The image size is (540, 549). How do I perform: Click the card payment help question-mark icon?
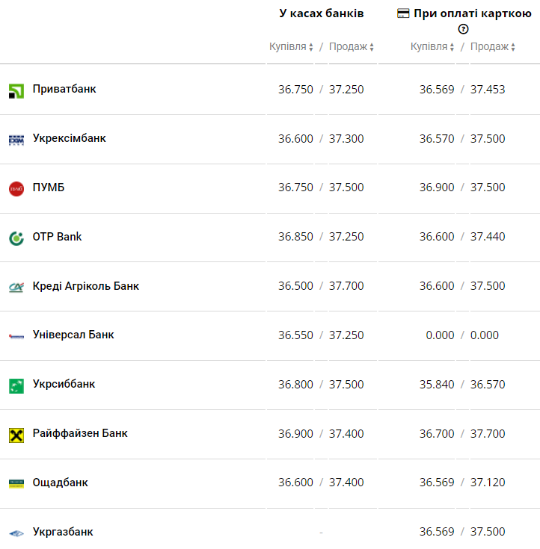pos(463,29)
